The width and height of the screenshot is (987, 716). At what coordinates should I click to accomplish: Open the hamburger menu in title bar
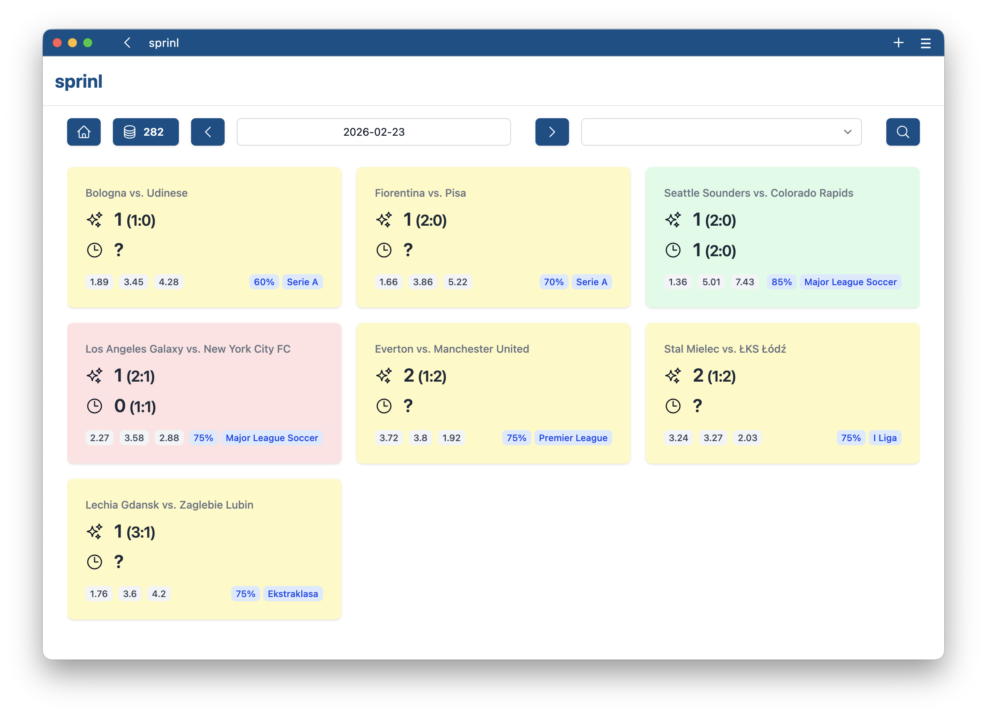pyautogui.click(x=925, y=43)
